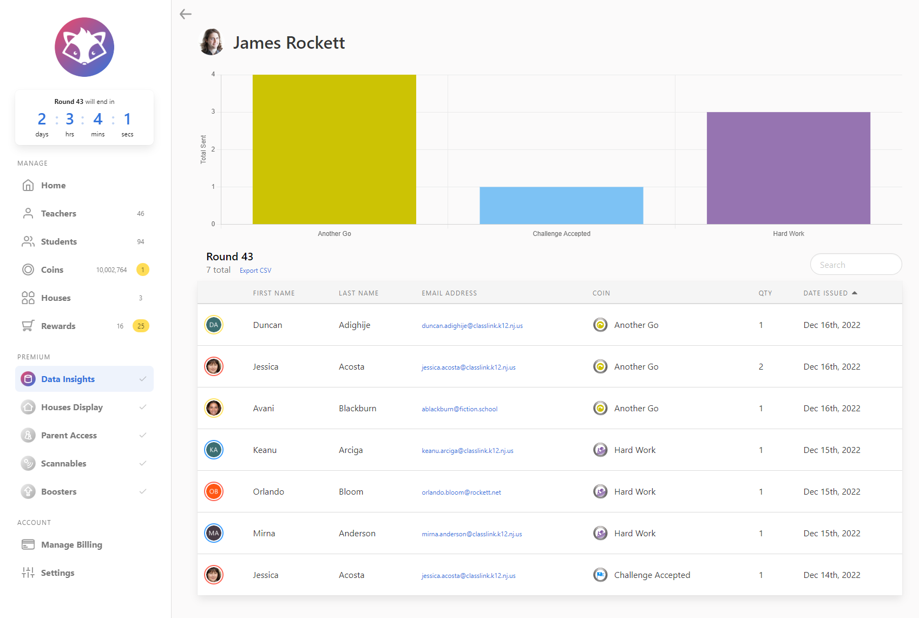919x618 pixels.
Task: Sort the table by Last Name column
Action: point(358,293)
